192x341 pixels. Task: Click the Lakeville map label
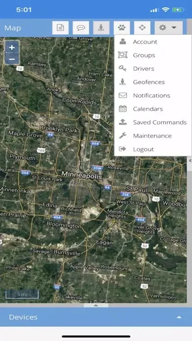72,297
